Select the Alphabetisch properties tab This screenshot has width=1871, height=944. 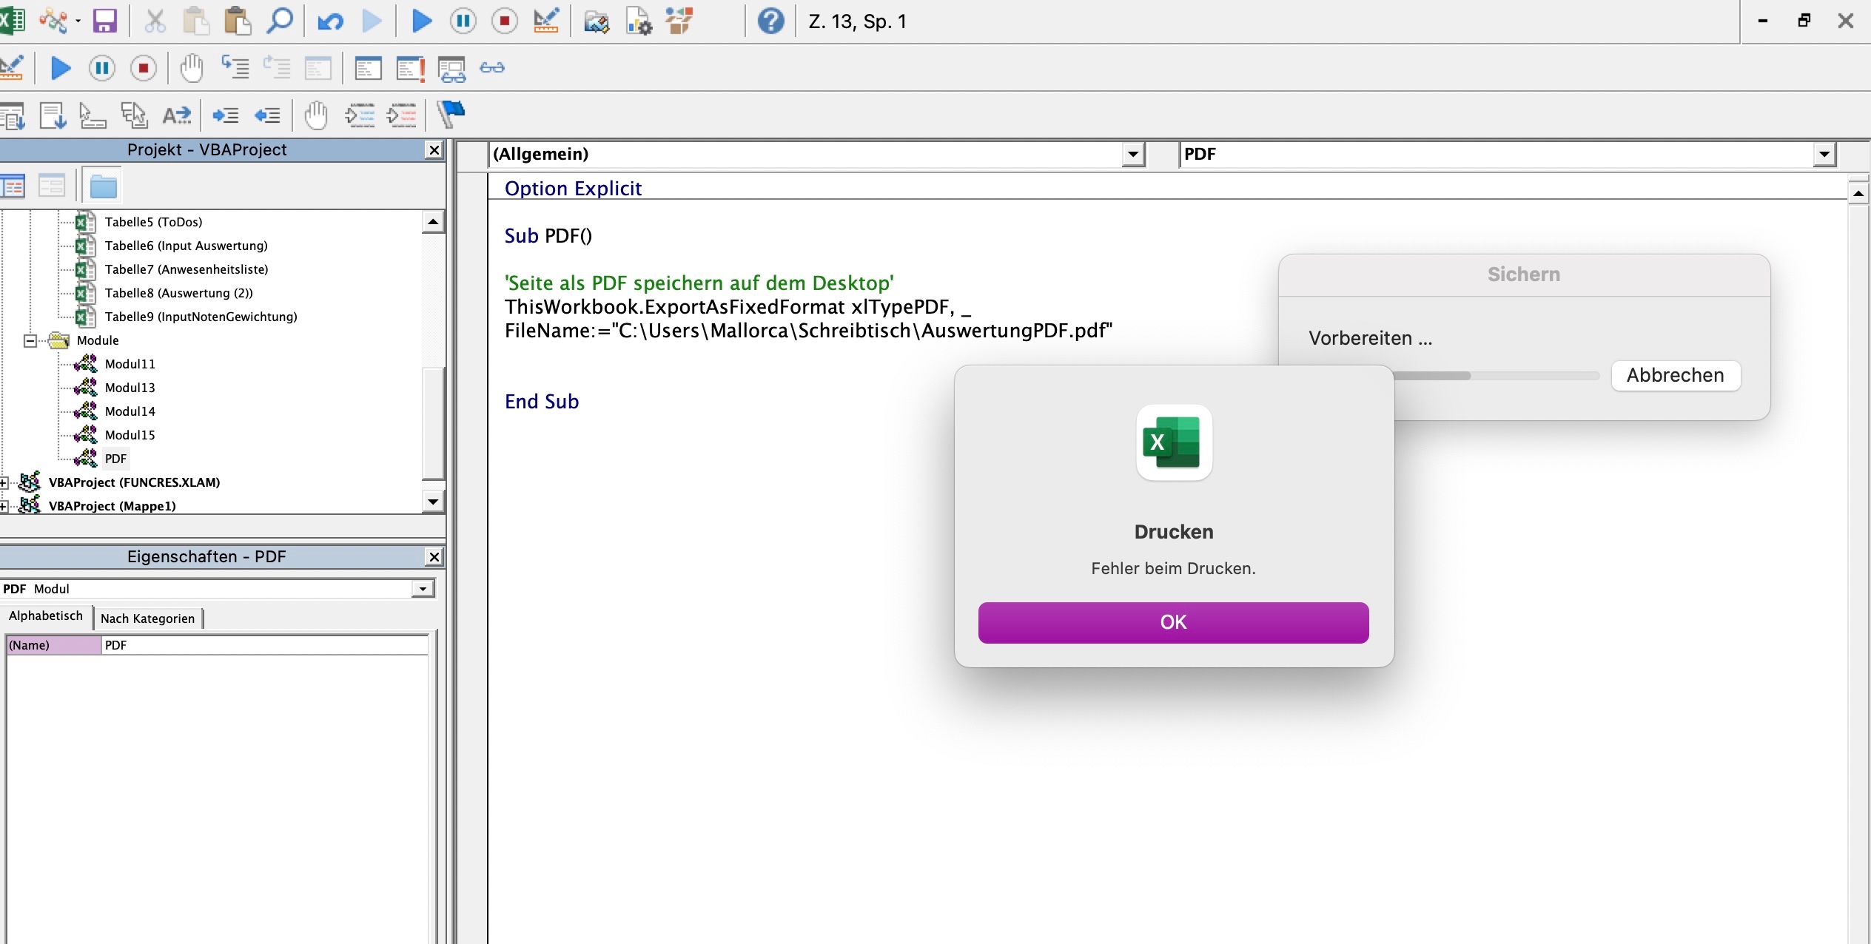pyautogui.click(x=46, y=616)
